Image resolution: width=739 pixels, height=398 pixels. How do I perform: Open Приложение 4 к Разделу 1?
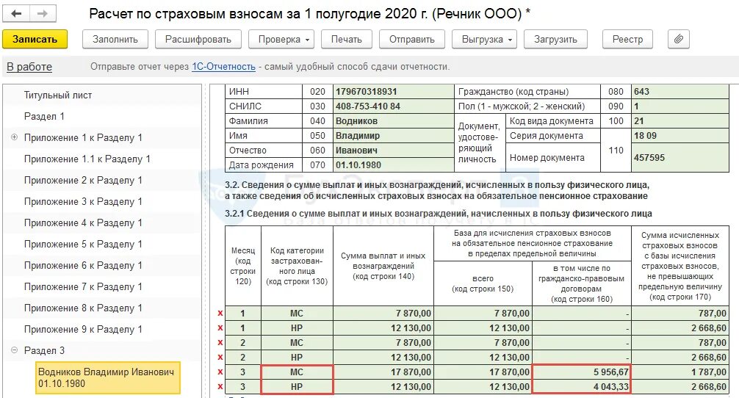click(x=83, y=222)
